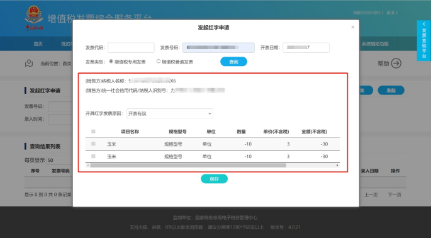Toggle checkbox for second 玉米 row
The image size is (431, 238).
pos(93,156)
